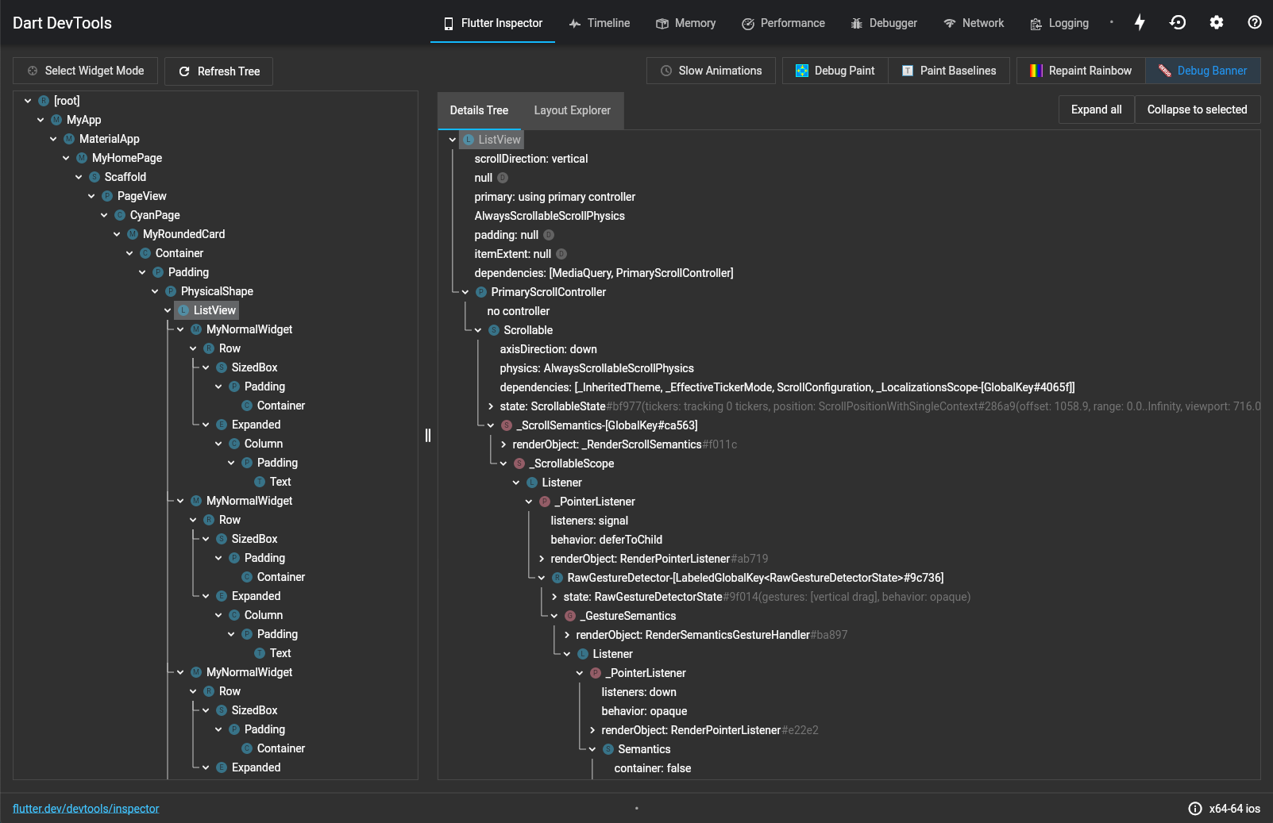Click the Refresh Tree button

(219, 71)
